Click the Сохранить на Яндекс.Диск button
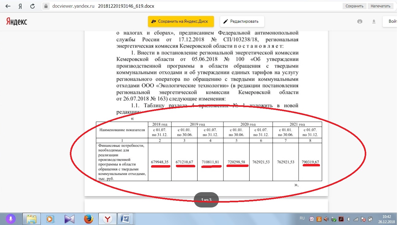Viewport: 407px width, 225px height. coord(181,21)
